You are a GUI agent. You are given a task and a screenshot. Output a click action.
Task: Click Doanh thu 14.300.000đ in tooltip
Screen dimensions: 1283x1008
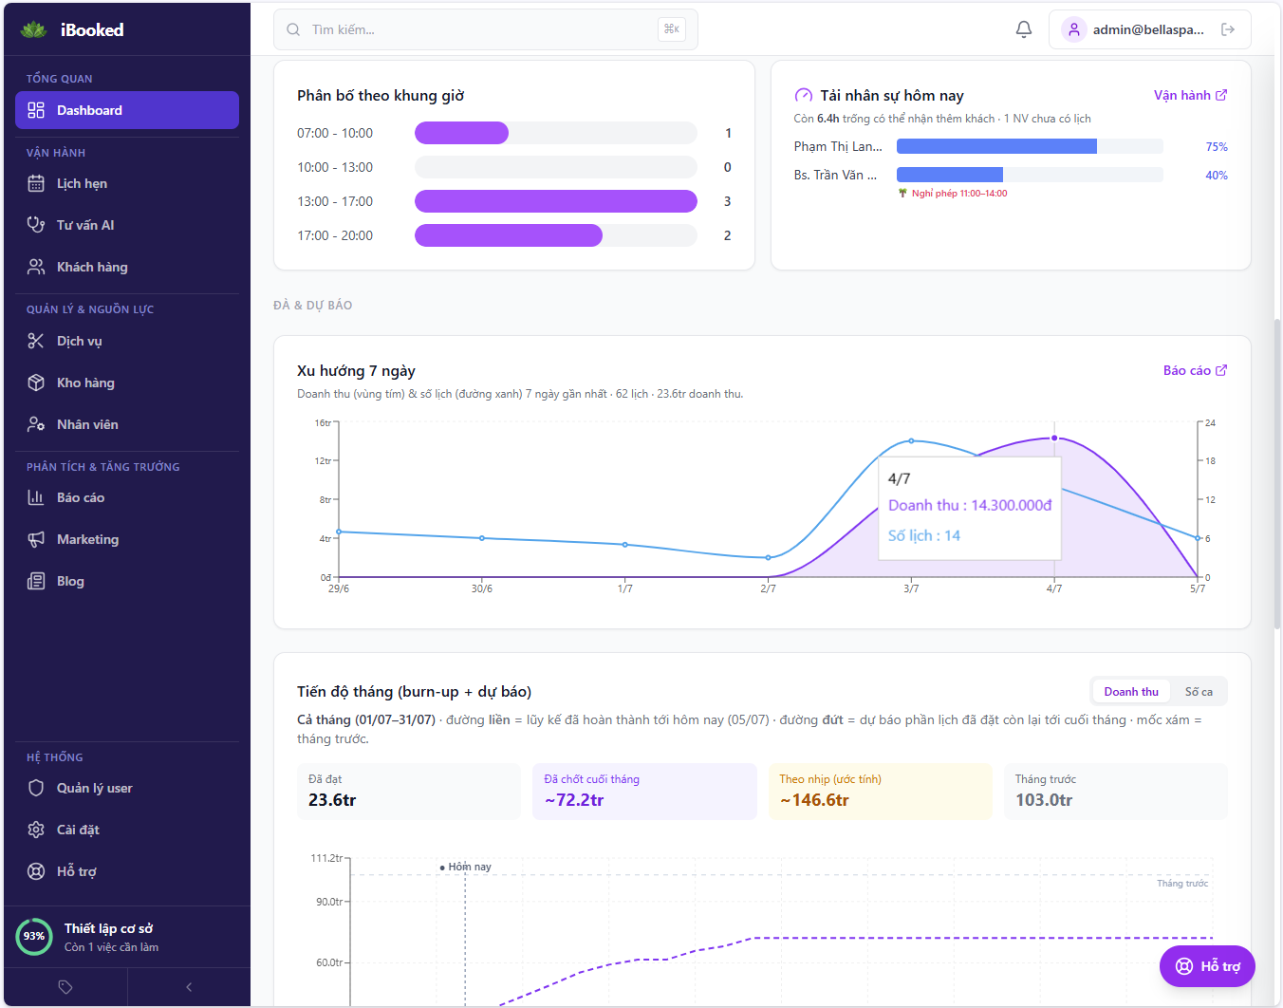(970, 505)
